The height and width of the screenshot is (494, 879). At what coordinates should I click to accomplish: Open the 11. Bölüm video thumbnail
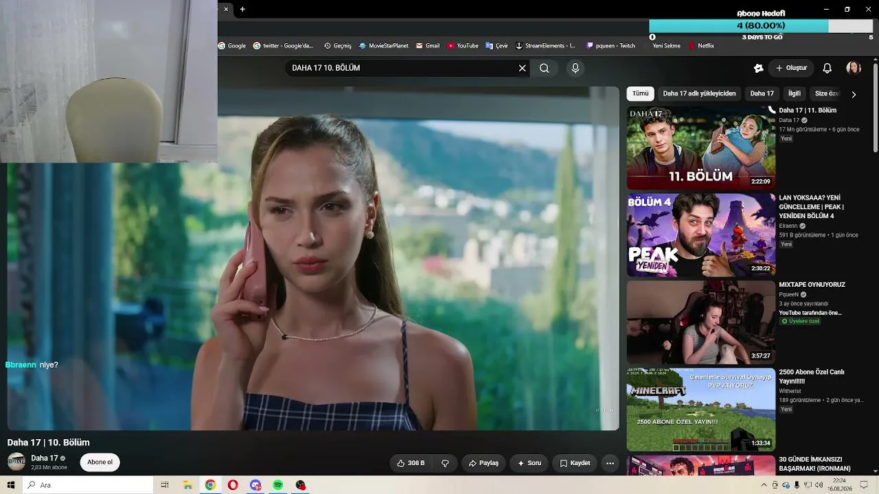pyautogui.click(x=701, y=148)
